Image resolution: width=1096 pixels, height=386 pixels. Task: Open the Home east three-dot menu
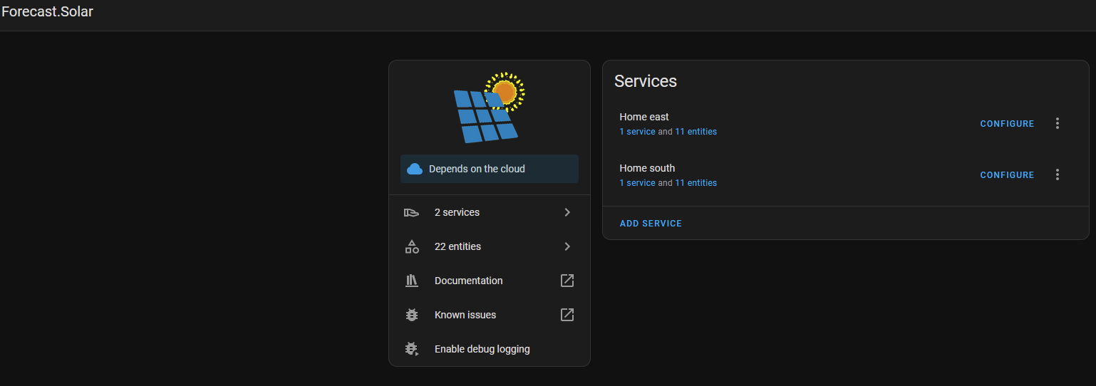[1058, 123]
